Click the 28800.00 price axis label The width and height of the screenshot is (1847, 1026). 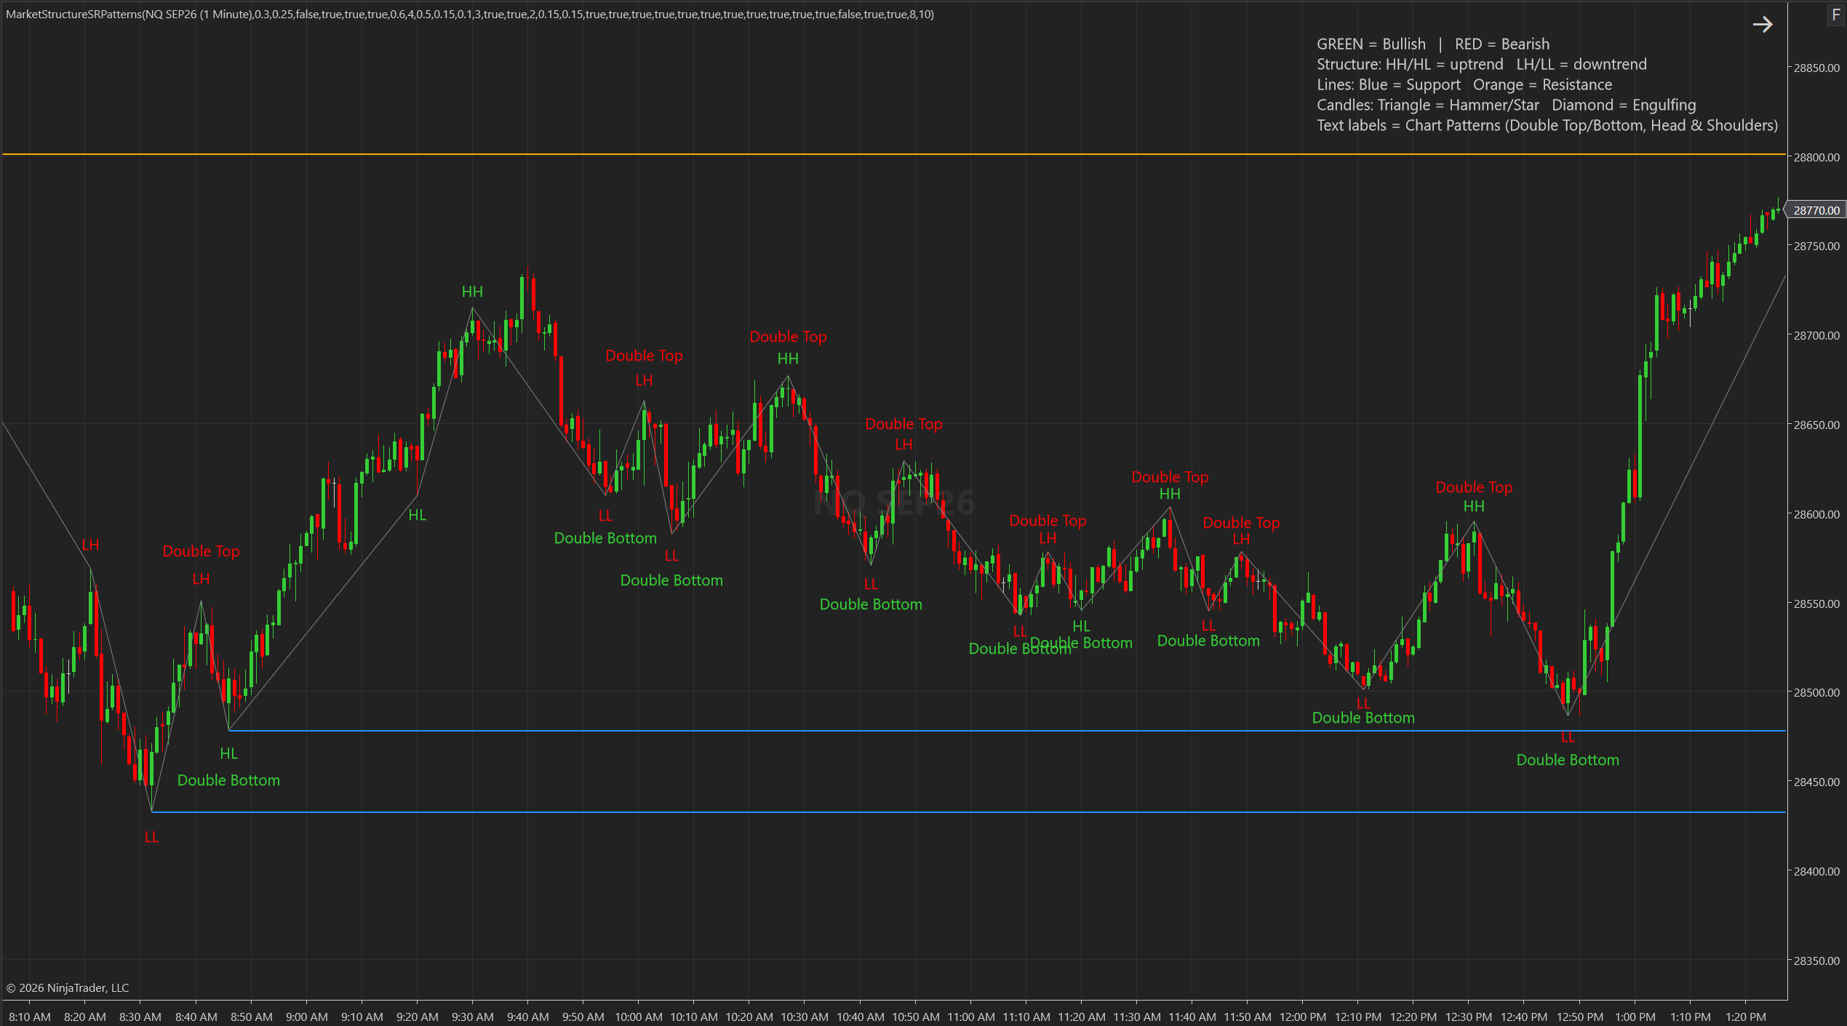[1816, 157]
